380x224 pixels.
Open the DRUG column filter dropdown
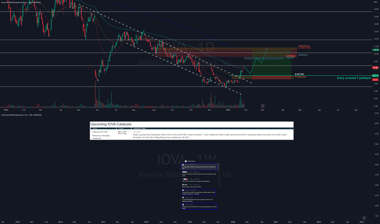click(x=113, y=128)
